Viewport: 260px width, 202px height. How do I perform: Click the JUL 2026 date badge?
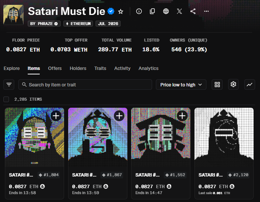[108, 24]
